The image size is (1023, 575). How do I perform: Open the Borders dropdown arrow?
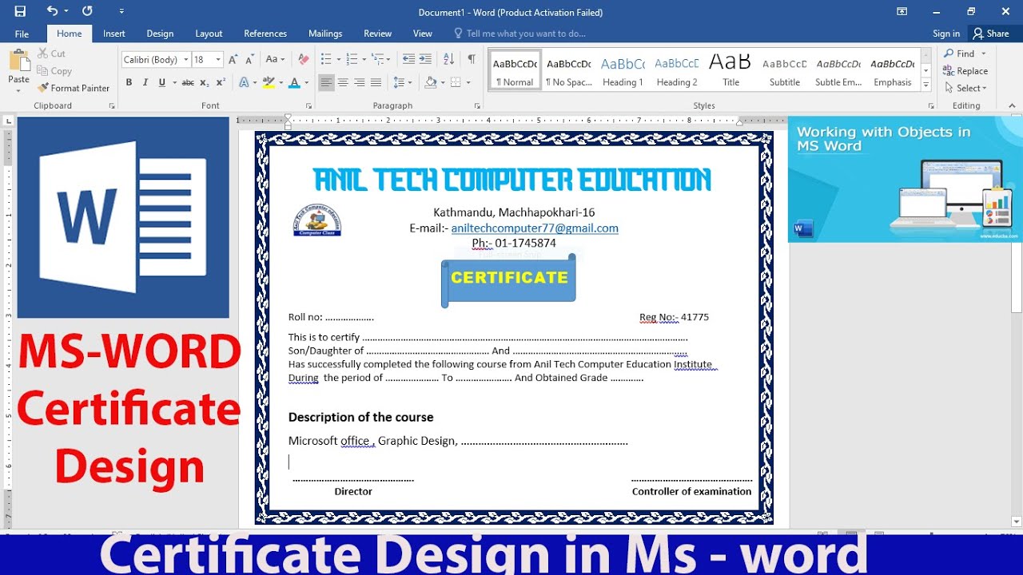(468, 82)
